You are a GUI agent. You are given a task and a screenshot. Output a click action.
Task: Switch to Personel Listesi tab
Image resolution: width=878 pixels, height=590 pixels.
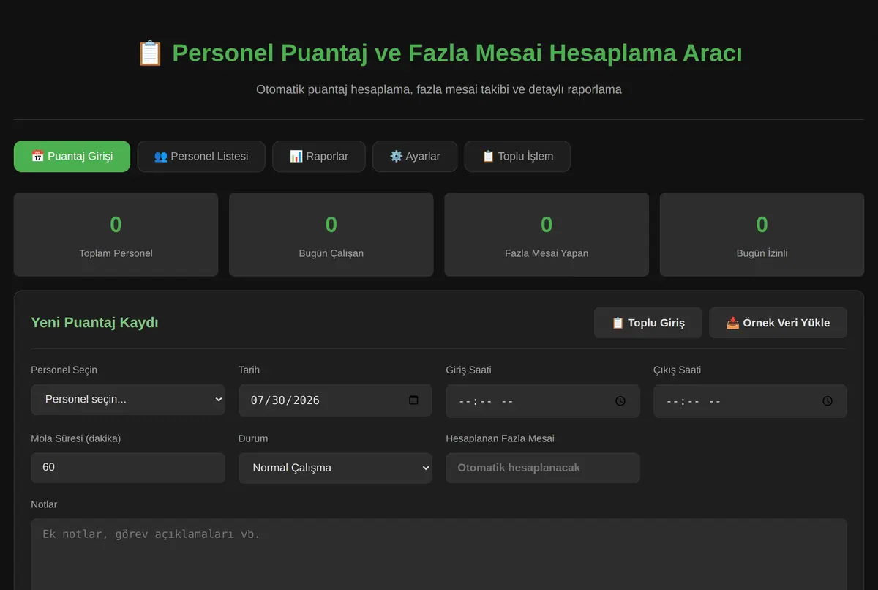coord(201,157)
